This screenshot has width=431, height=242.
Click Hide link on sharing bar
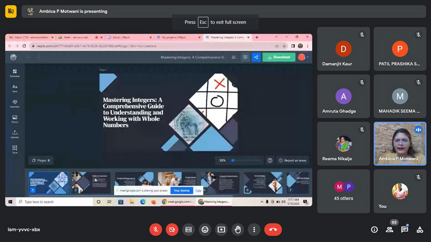tap(198, 190)
